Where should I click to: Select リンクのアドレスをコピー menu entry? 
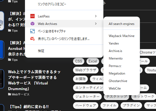pyautogui.click(x=64, y=4)
